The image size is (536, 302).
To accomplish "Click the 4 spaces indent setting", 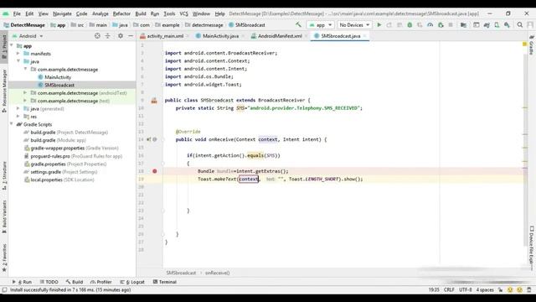I will click(x=485, y=289).
